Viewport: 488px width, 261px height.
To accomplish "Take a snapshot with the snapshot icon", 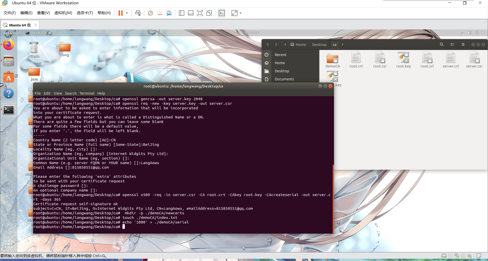I will pyautogui.click(x=150, y=13).
